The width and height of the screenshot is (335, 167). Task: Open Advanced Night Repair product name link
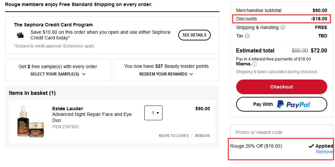[92, 117]
